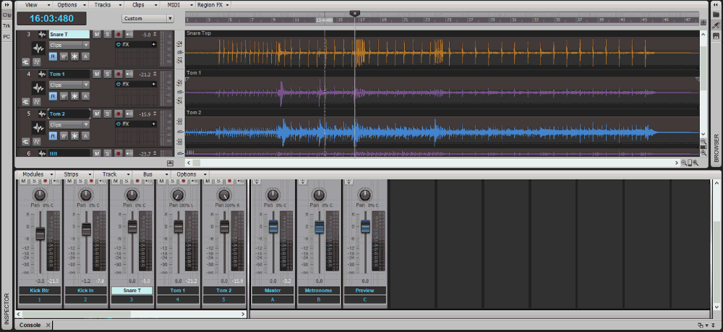Open the Browser plug-ins icon
This screenshot has width=723, height=332.
click(x=716, y=25)
